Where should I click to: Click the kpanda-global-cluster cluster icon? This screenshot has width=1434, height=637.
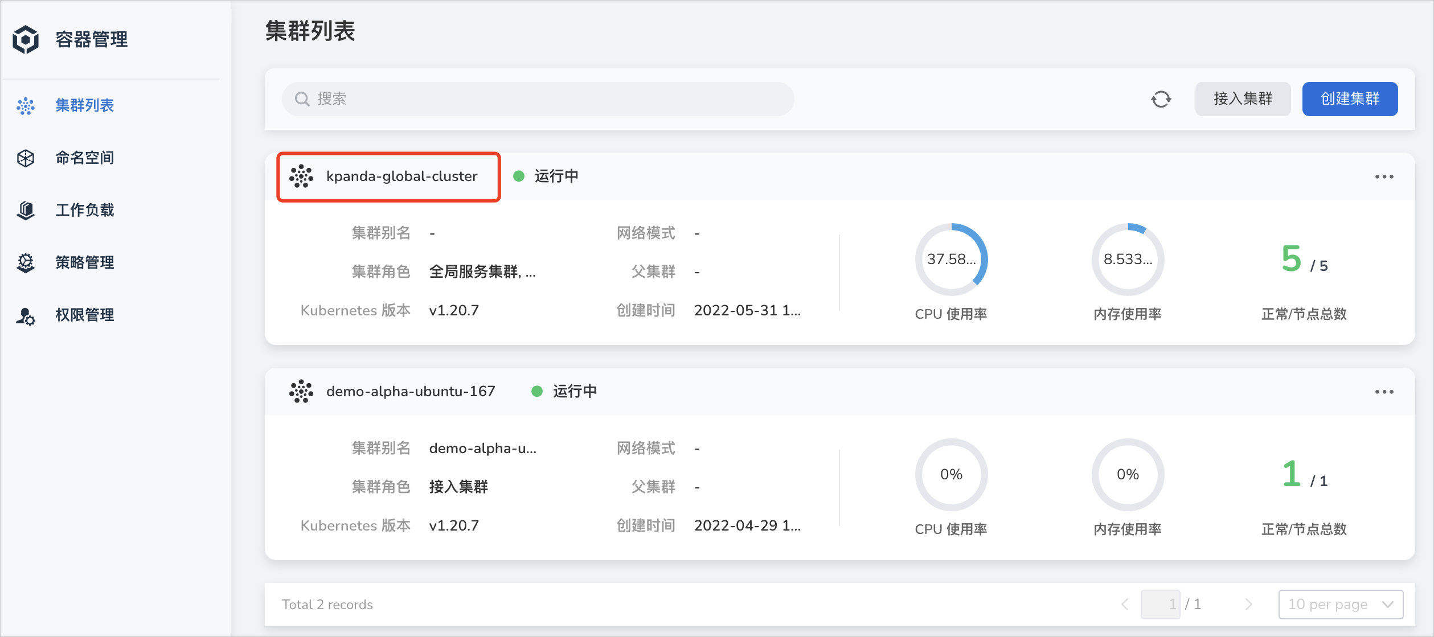[301, 176]
